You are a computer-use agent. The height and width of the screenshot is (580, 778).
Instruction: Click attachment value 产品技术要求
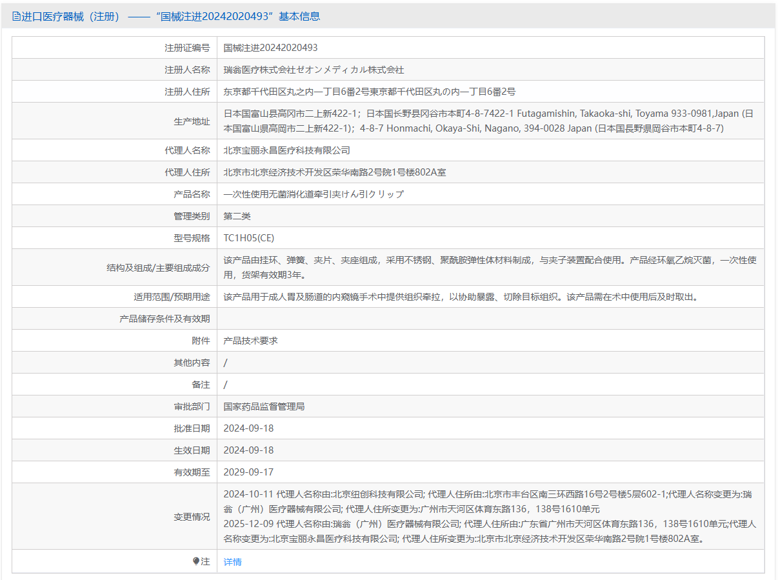click(251, 341)
